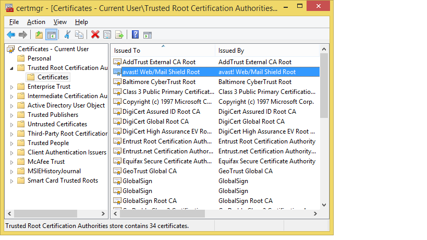Expand Active Directory User Object node

point(11,106)
